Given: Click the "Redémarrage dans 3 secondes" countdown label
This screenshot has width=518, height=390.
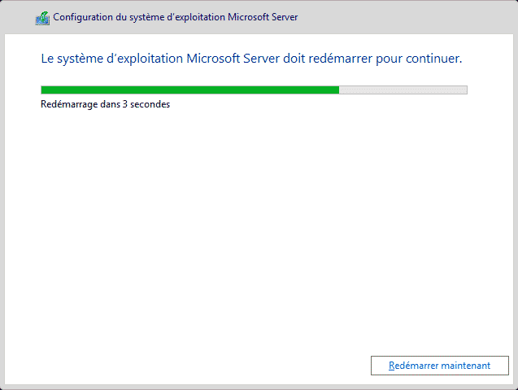Looking at the screenshot, I should (x=105, y=104).
